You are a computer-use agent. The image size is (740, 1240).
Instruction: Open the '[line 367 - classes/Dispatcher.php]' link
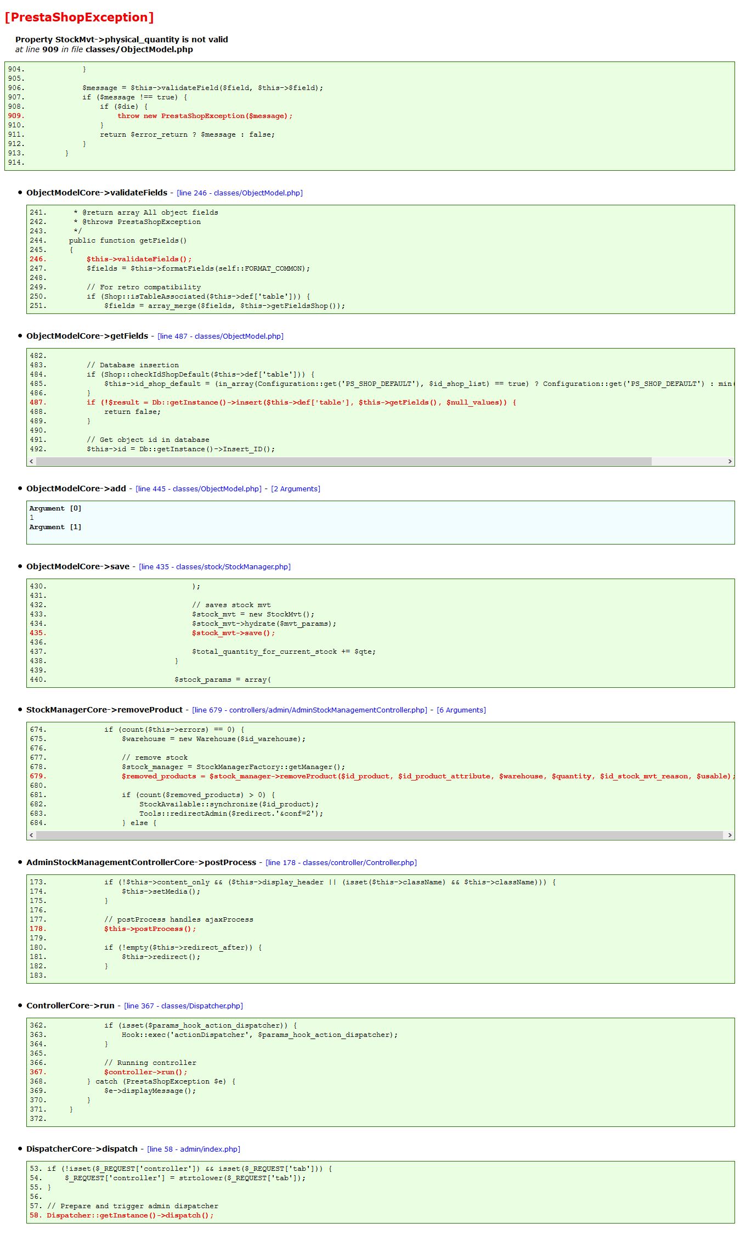(183, 1006)
